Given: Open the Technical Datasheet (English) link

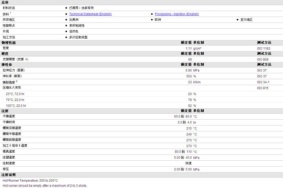Looking at the screenshot, I should click(90, 14).
